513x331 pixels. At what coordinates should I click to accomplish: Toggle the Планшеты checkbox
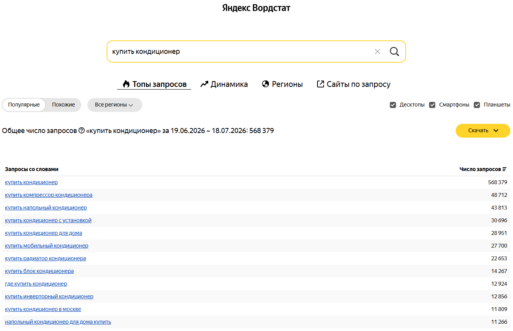click(x=477, y=105)
